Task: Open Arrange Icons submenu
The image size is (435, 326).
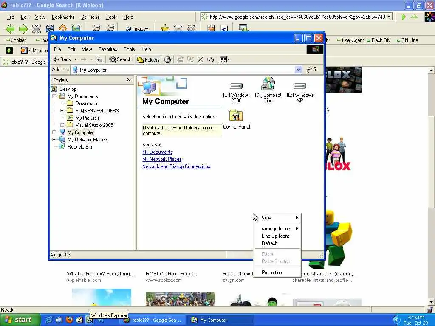Action: point(277,229)
